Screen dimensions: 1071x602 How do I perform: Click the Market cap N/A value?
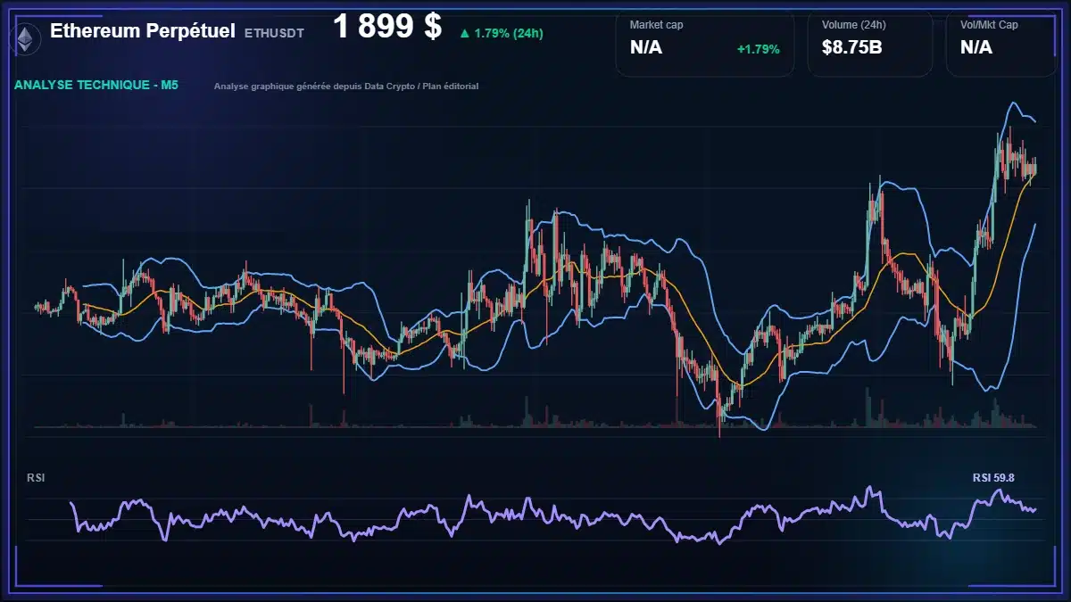pyautogui.click(x=646, y=47)
